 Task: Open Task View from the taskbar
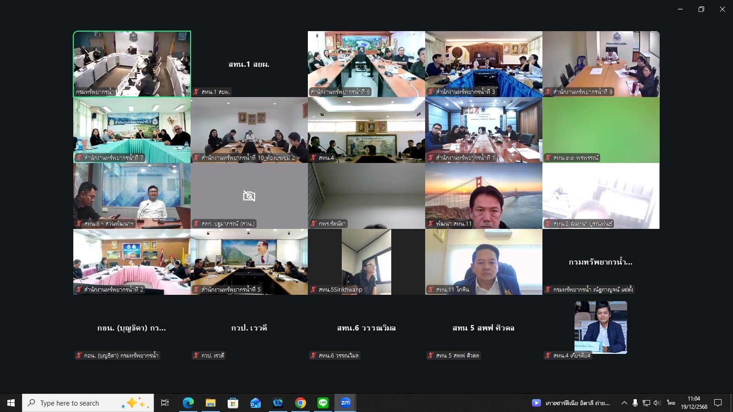pos(165,403)
